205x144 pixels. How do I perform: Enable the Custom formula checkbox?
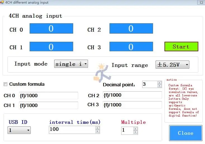click(5, 84)
